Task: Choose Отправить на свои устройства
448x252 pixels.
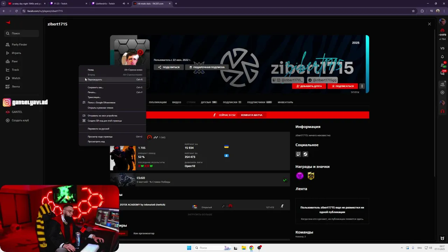Action: 112,115
